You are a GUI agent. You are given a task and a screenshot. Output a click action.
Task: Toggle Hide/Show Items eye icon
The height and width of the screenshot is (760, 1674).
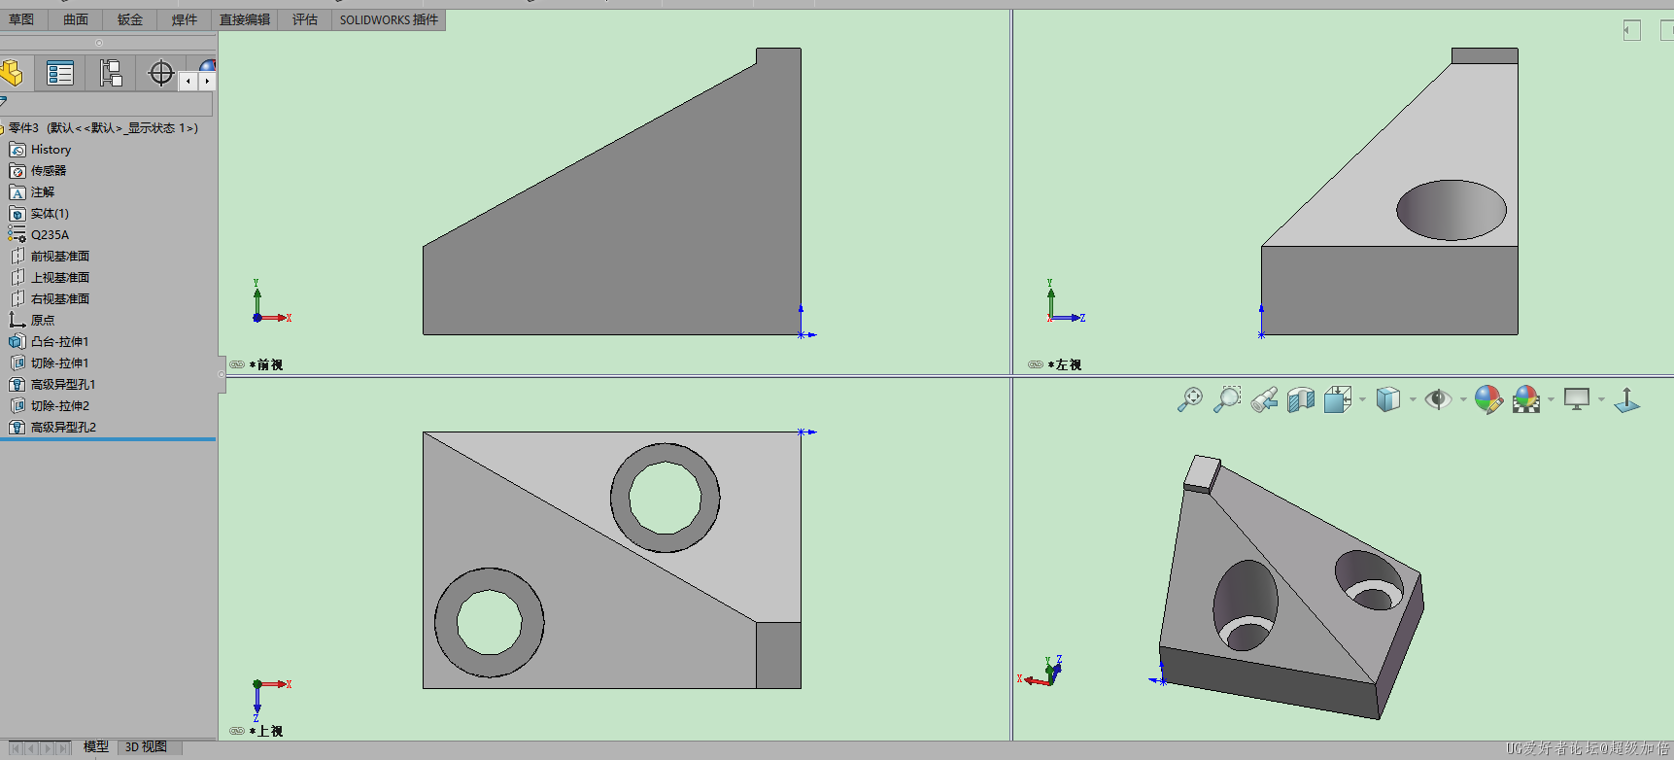click(x=1438, y=399)
